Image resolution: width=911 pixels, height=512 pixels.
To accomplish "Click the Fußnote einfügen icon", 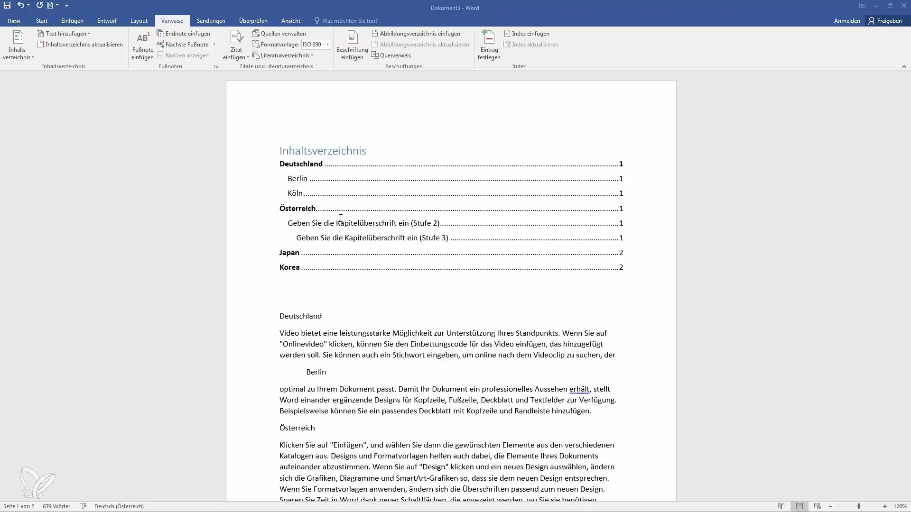I will coord(142,46).
